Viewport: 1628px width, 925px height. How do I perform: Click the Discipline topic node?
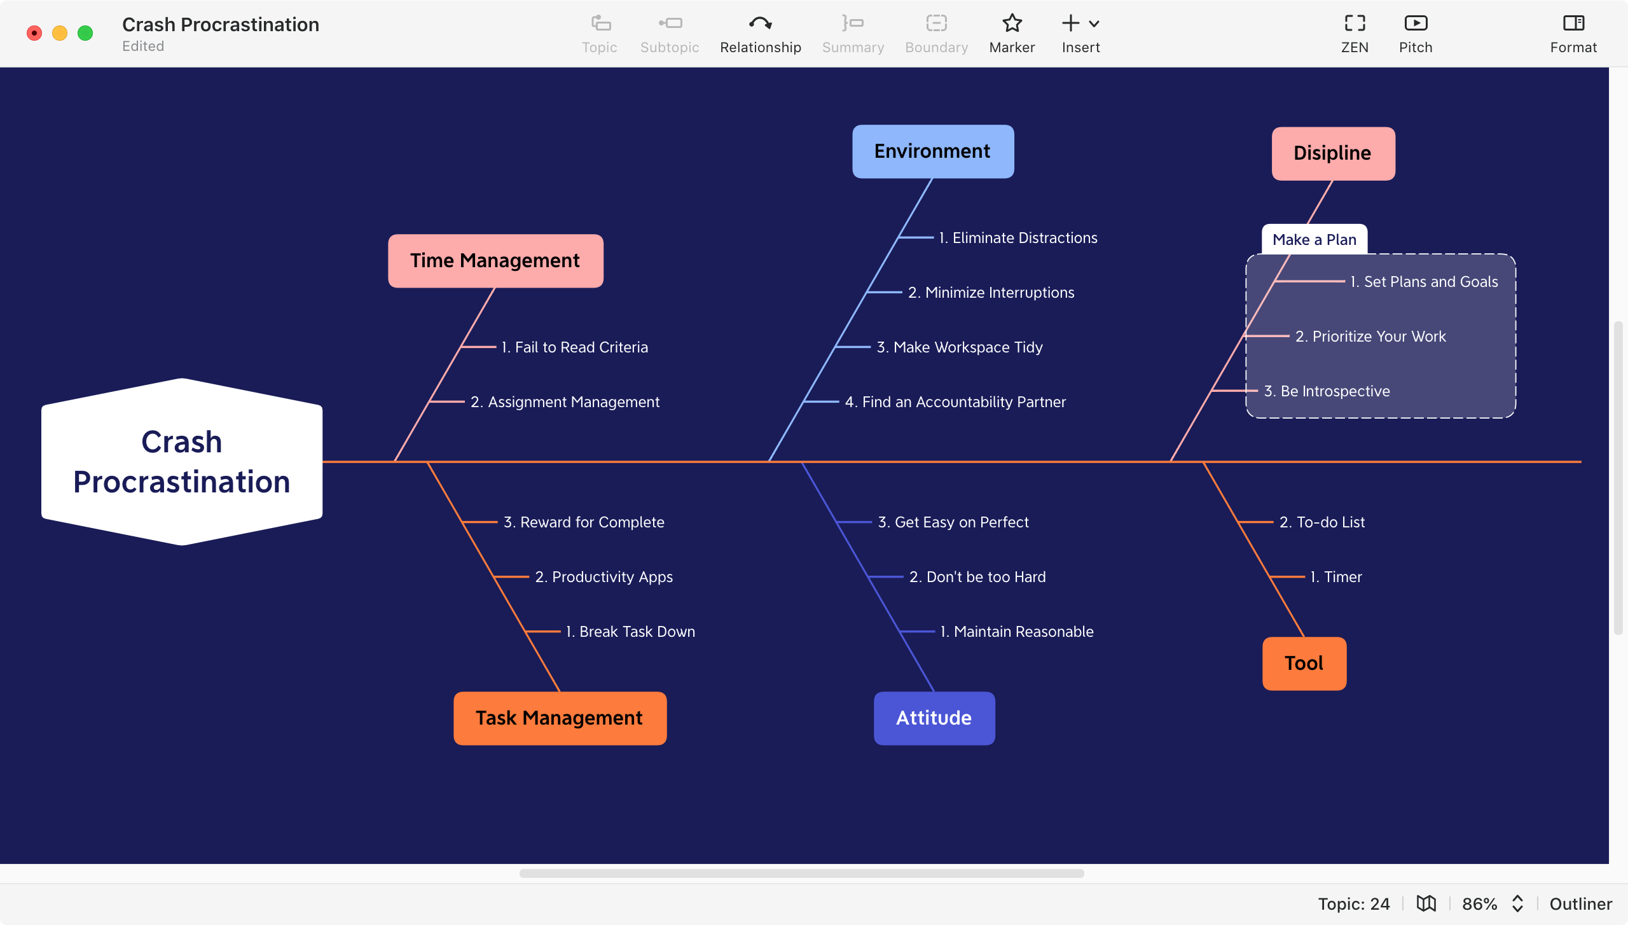pyautogui.click(x=1332, y=153)
